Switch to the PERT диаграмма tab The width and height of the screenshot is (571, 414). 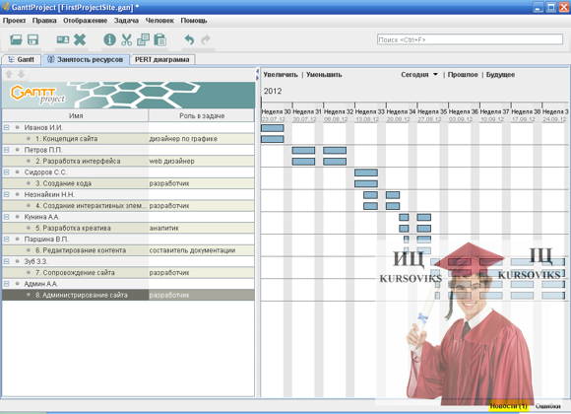pos(162,59)
